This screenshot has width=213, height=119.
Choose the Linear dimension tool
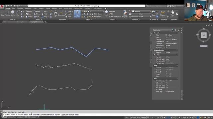(x=69, y=11)
